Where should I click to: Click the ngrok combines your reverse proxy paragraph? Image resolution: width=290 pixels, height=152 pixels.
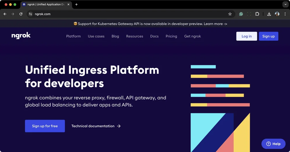click(95, 101)
